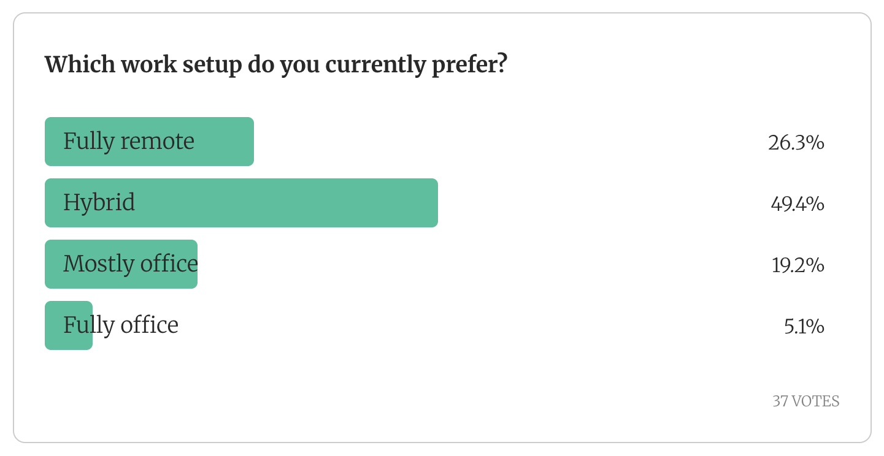Click the 19.2% result percentage

(x=798, y=265)
